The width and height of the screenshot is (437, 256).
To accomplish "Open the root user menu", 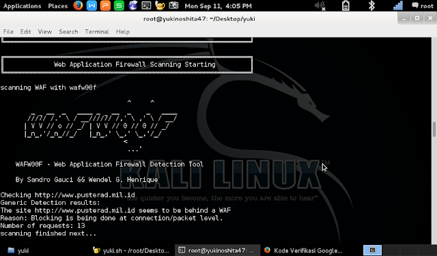I will pos(423,6).
